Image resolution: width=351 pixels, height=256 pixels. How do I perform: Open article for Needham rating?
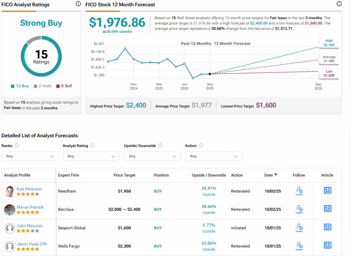[327, 190]
